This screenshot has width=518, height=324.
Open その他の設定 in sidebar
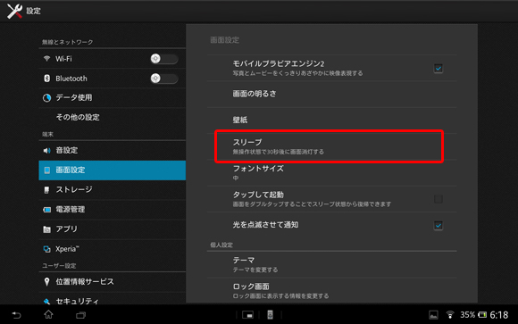112,117
